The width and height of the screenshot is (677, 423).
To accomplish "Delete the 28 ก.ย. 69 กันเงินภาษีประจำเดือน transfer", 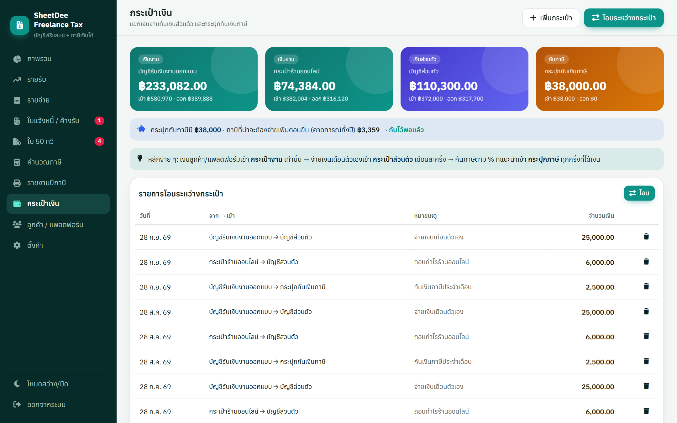I will coord(646,286).
